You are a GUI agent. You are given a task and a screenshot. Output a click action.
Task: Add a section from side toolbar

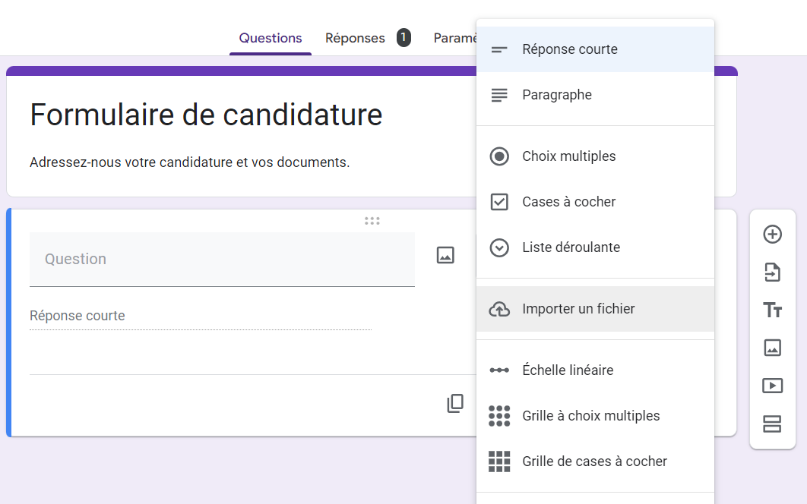[x=772, y=424]
